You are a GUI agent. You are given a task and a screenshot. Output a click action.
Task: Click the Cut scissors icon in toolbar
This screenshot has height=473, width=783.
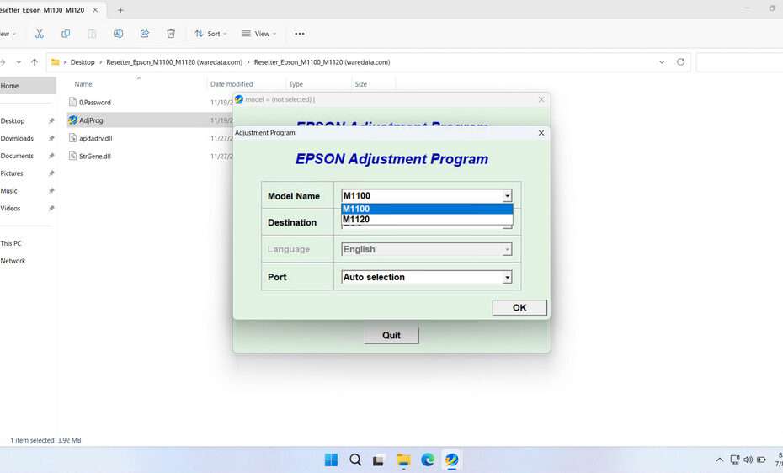40,34
